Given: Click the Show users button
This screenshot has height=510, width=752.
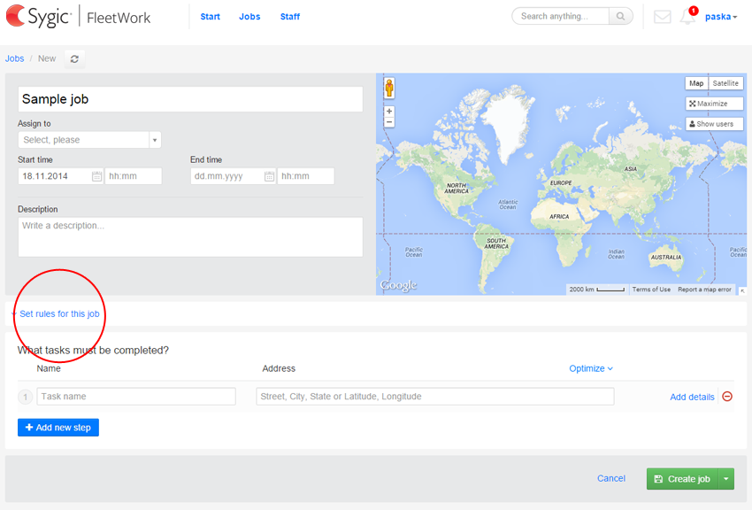Looking at the screenshot, I should pos(714,124).
